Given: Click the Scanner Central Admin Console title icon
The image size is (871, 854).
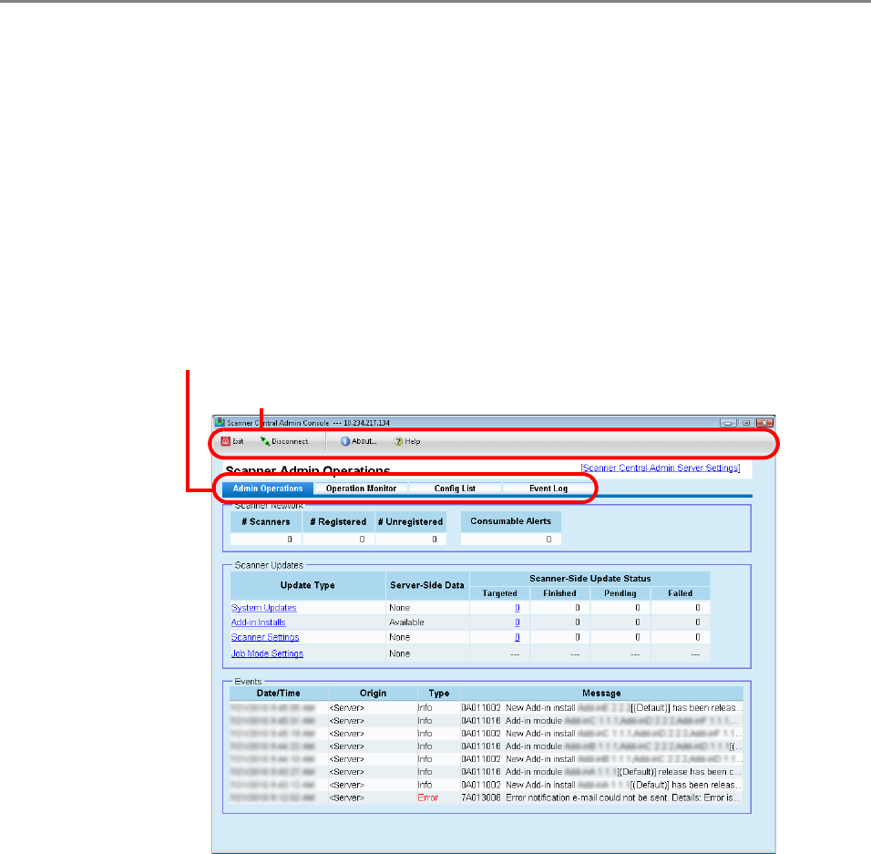Looking at the screenshot, I should (220, 422).
